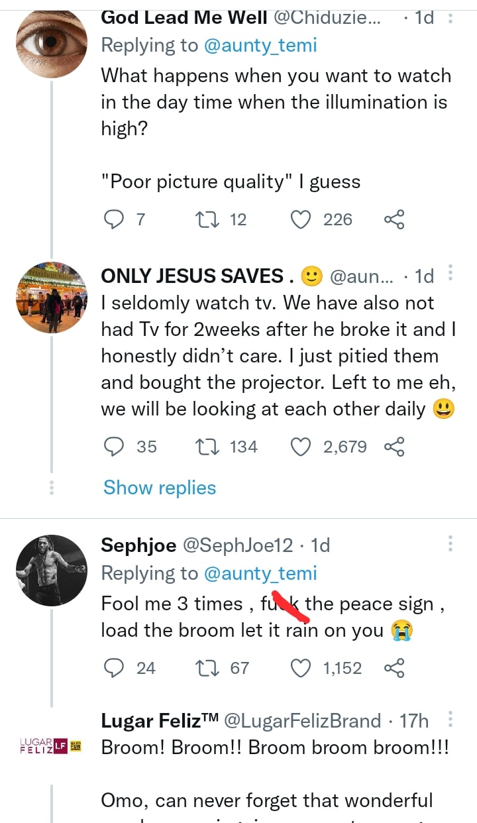
Task: Share Sephjoe's tweet
Action: [x=394, y=668]
